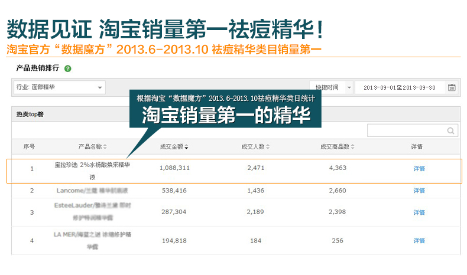Sort by 成交人数 column arrows
The height and width of the screenshot is (275, 467).
[x=268, y=147]
